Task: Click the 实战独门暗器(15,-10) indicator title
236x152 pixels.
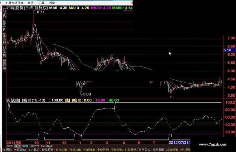Action: pos(26,100)
